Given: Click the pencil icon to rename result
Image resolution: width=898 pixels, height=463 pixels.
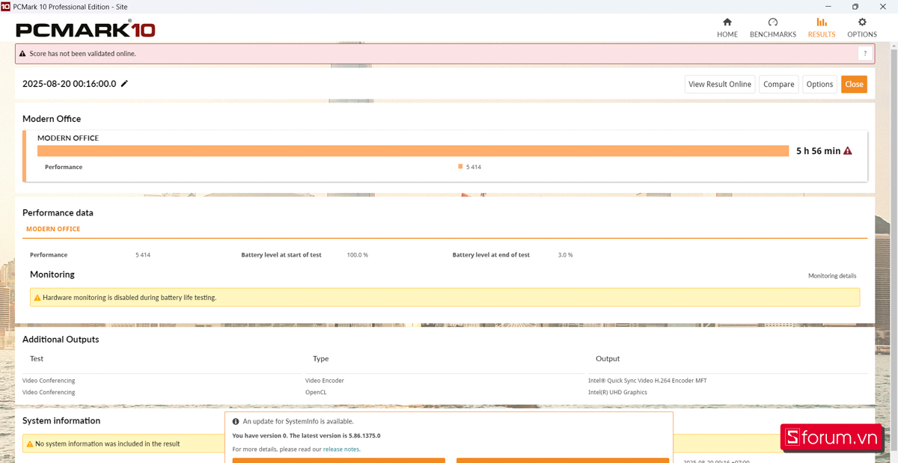Looking at the screenshot, I should 124,84.
